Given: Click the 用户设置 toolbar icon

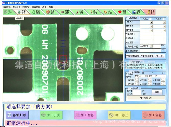Looking at the screenshot, I should pyautogui.click(x=93, y=12).
